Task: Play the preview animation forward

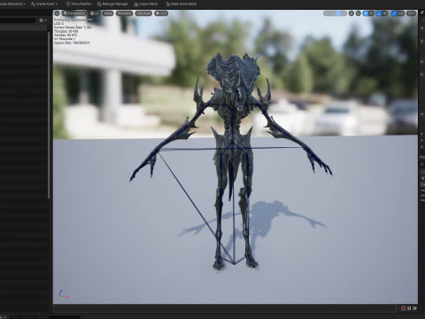Action: (414, 308)
